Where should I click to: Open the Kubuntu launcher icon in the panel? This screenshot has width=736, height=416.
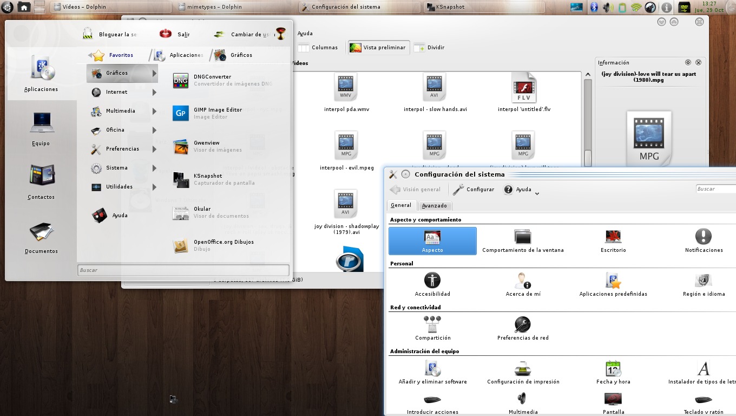coord(7,7)
